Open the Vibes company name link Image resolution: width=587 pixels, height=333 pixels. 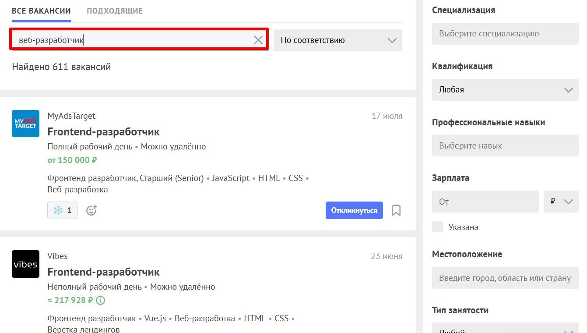click(57, 256)
